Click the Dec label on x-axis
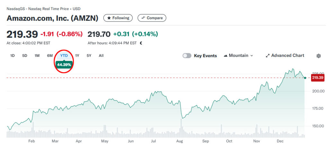329x148 pixels. click(280, 141)
